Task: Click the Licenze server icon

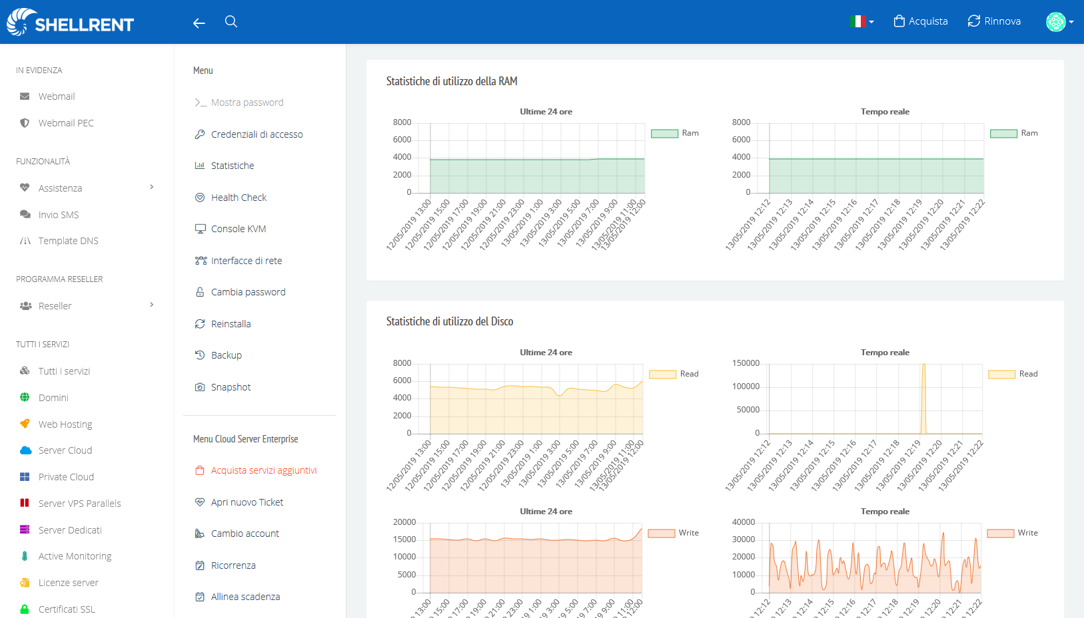Action: click(25, 583)
